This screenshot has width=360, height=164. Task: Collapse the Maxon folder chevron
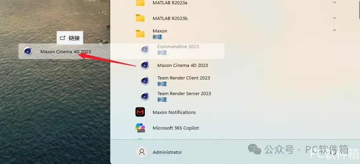tap(334, 30)
